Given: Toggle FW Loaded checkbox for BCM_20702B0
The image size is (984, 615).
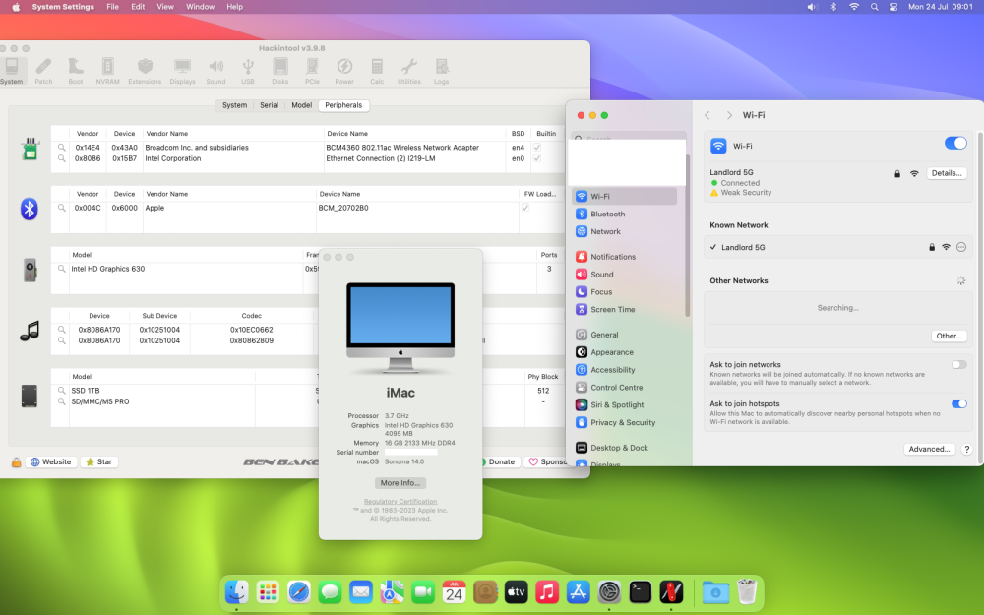Looking at the screenshot, I should tap(525, 208).
